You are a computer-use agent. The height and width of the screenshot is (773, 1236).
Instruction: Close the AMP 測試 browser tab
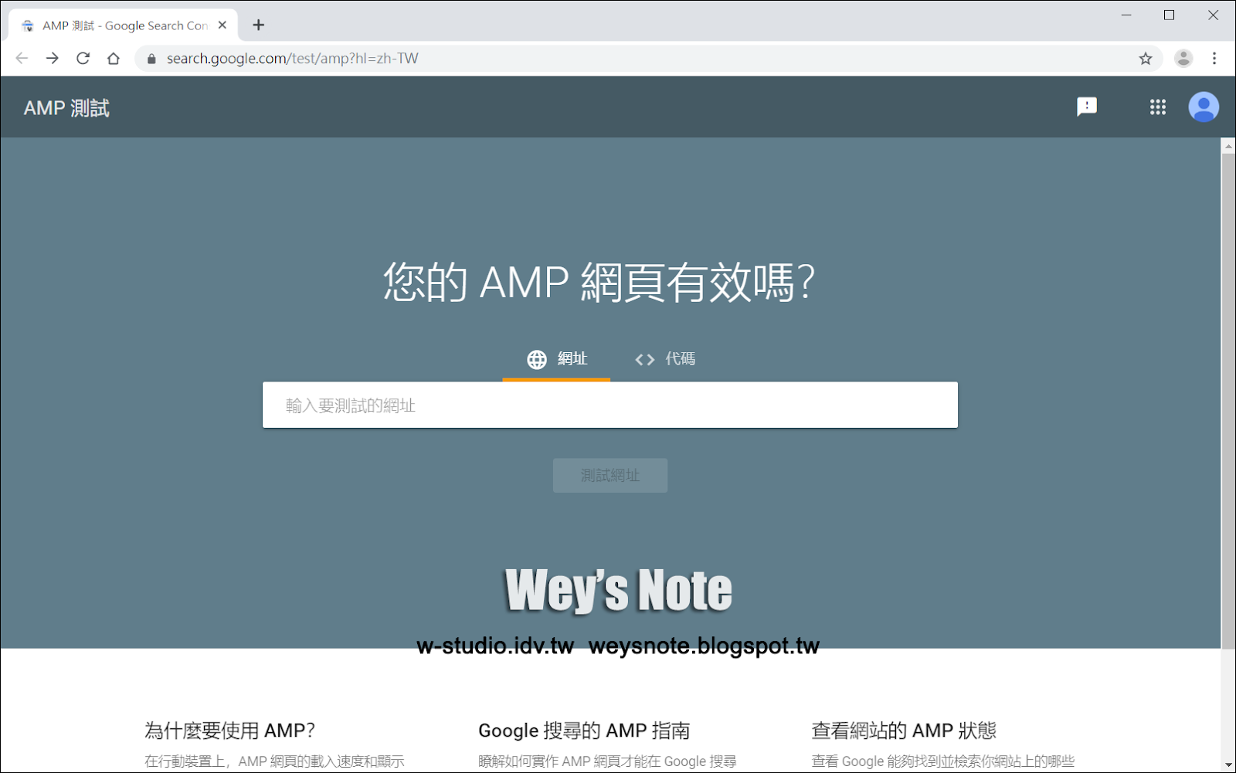coord(222,25)
